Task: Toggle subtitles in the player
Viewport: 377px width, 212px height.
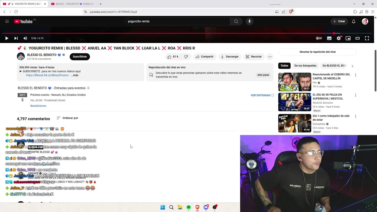Action: [329, 38]
